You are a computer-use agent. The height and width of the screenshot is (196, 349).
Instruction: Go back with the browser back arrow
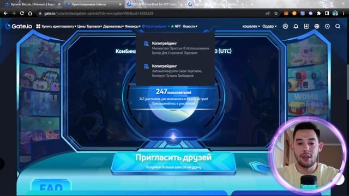pos(5,13)
